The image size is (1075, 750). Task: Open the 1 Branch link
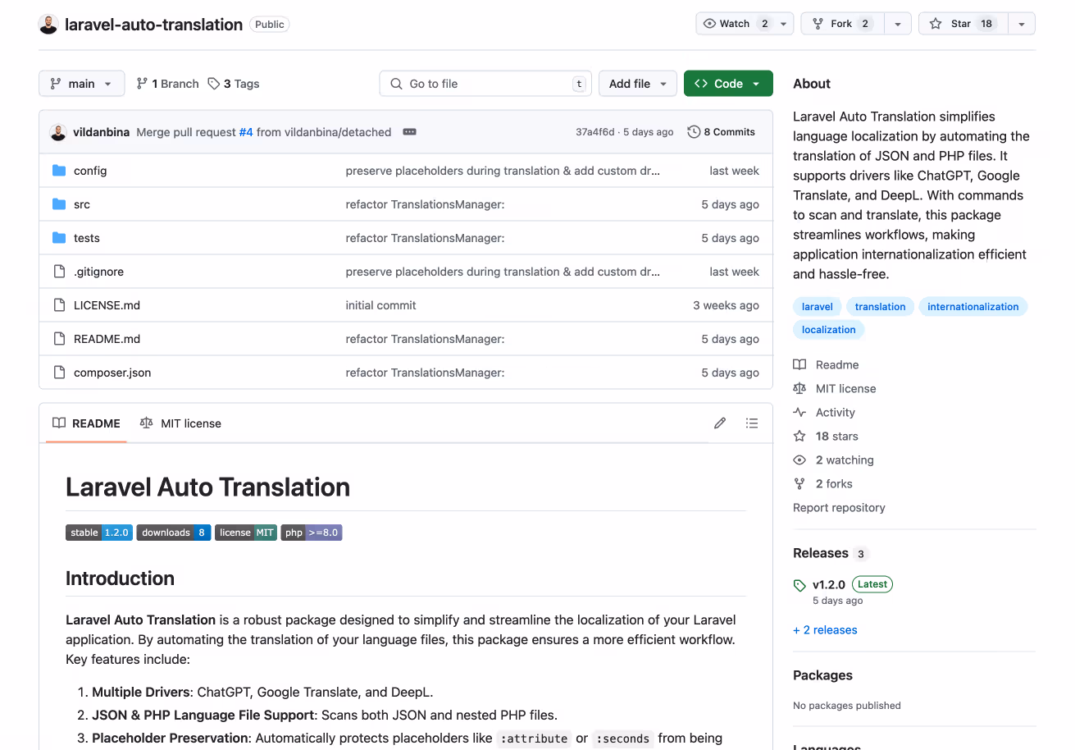pos(167,84)
